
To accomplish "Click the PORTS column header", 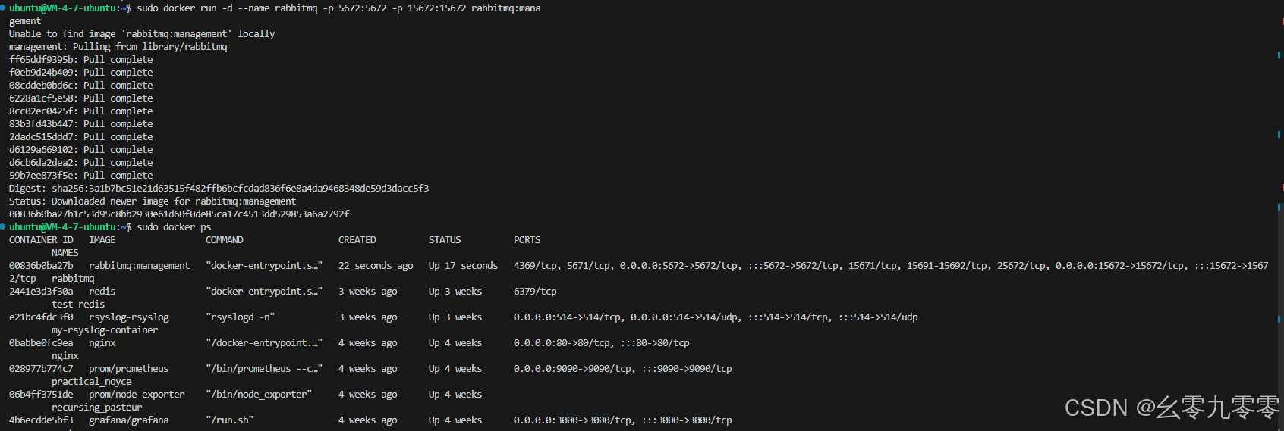I will (x=527, y=240).
